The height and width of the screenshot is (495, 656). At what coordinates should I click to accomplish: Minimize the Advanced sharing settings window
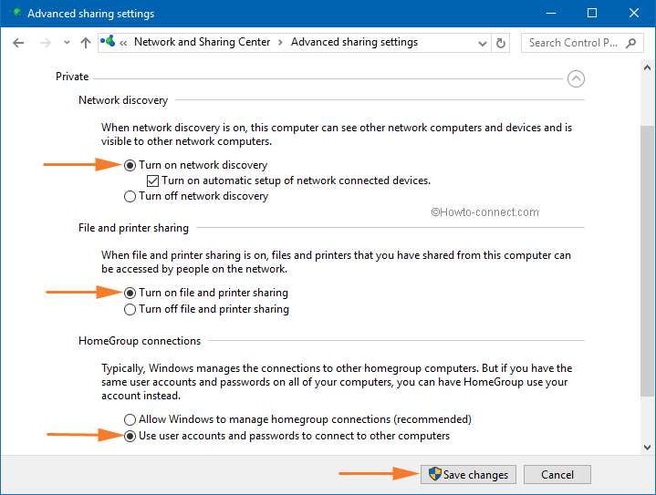[551, 14]
